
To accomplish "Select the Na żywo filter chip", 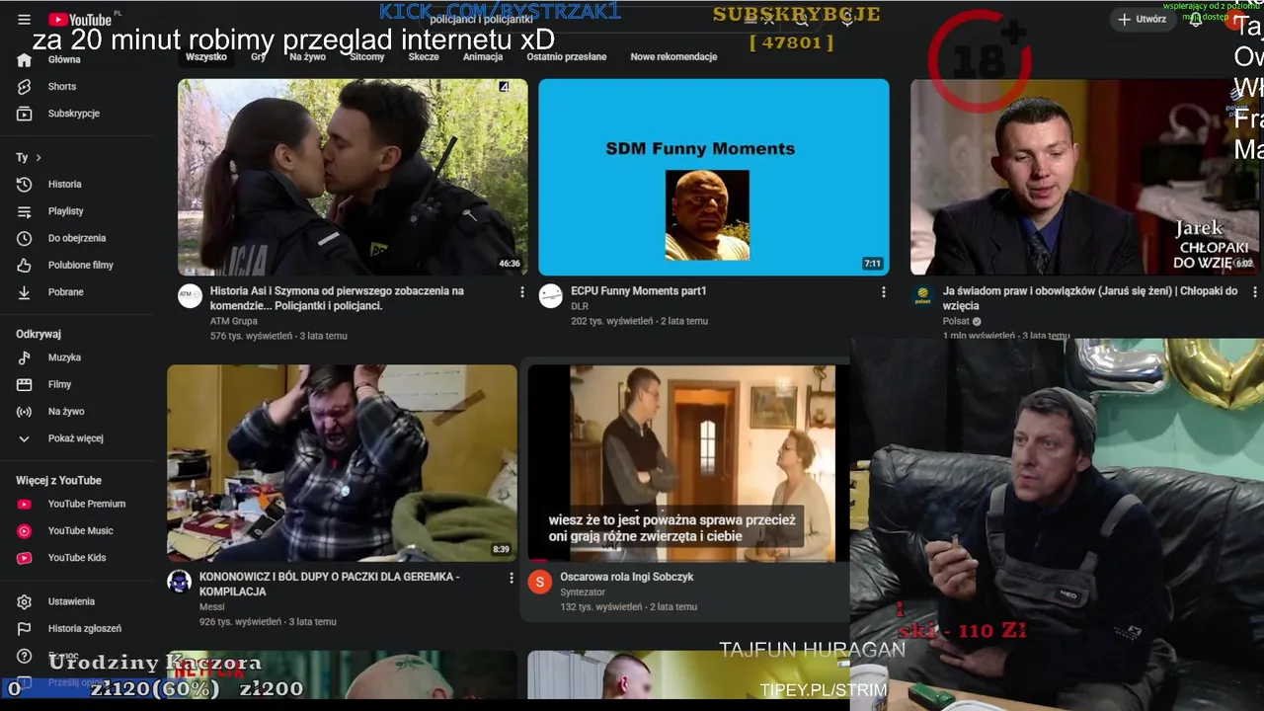I will click(307, 57).
